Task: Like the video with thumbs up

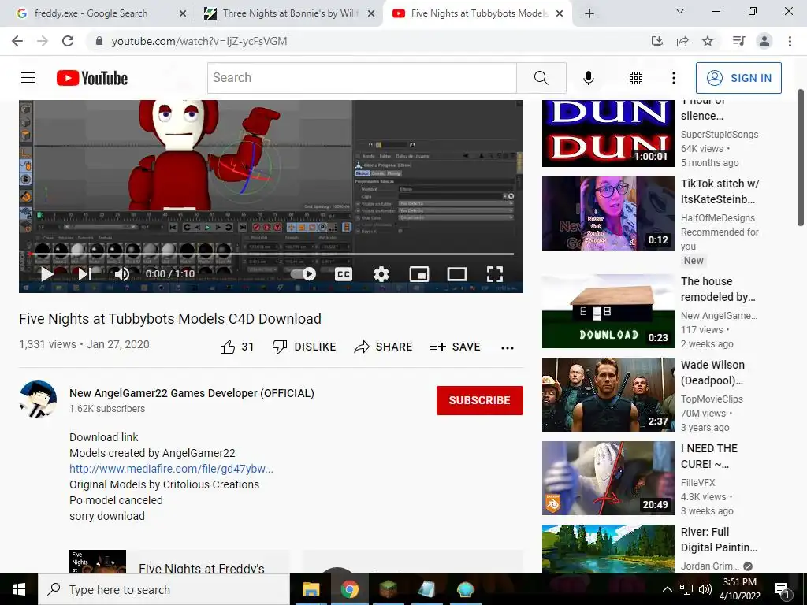Action: [x=236, y=347]
